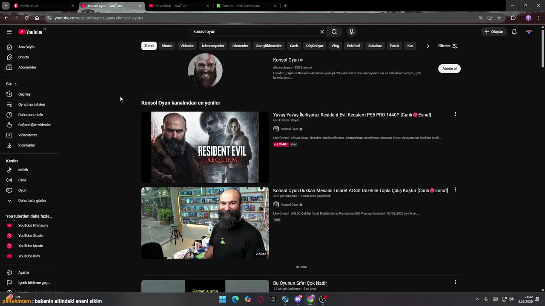Viewport: 545px width, 306px height.
Task: Open the taskbar volume speaker icon
Action: [511, 299]
